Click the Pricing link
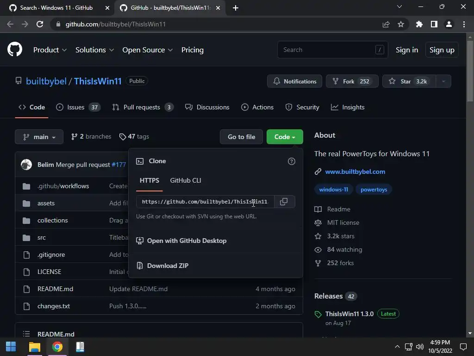Viewport: 474px width, 356px height. (x=193, y=50)
